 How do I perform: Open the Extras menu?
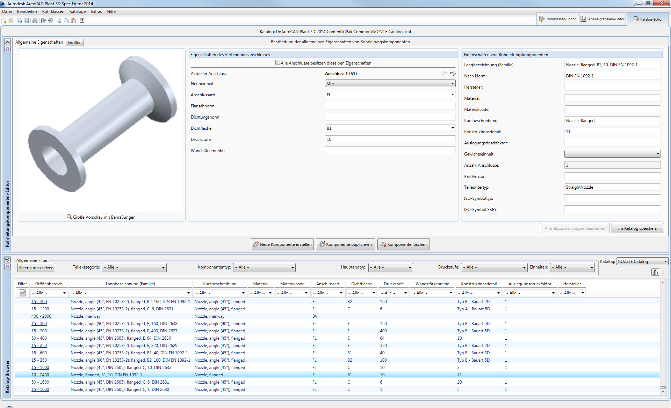click(96, 12)
